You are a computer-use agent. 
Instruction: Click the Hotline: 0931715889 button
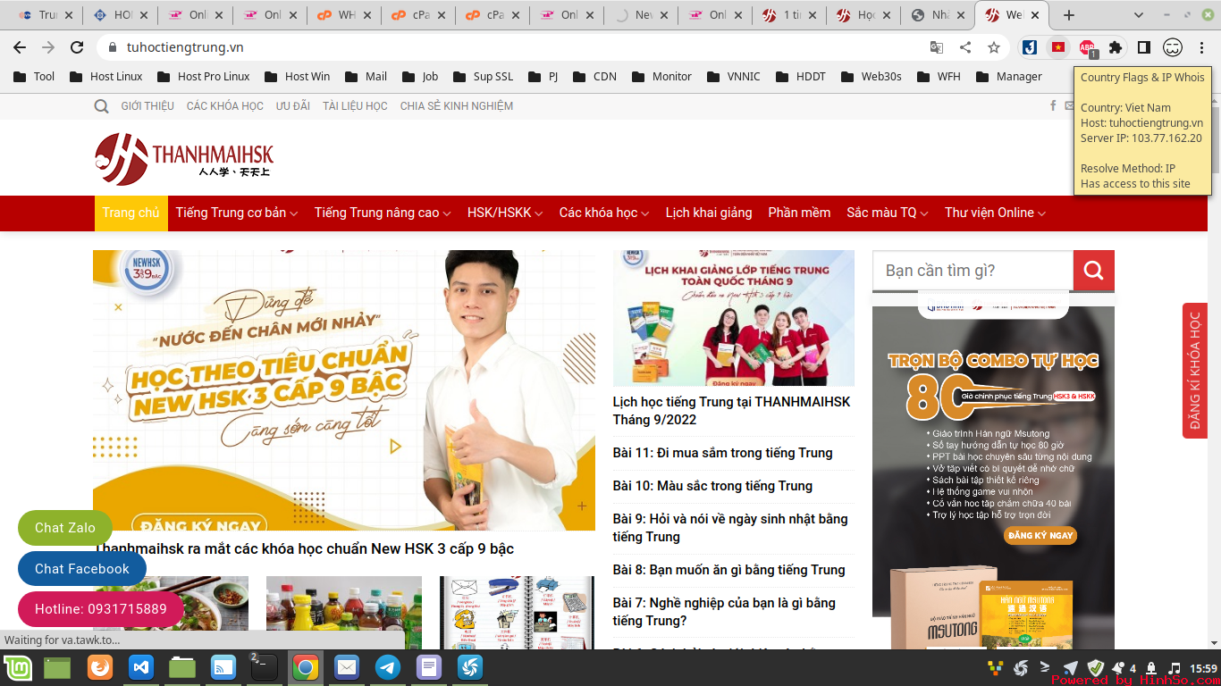coord(101,609)
